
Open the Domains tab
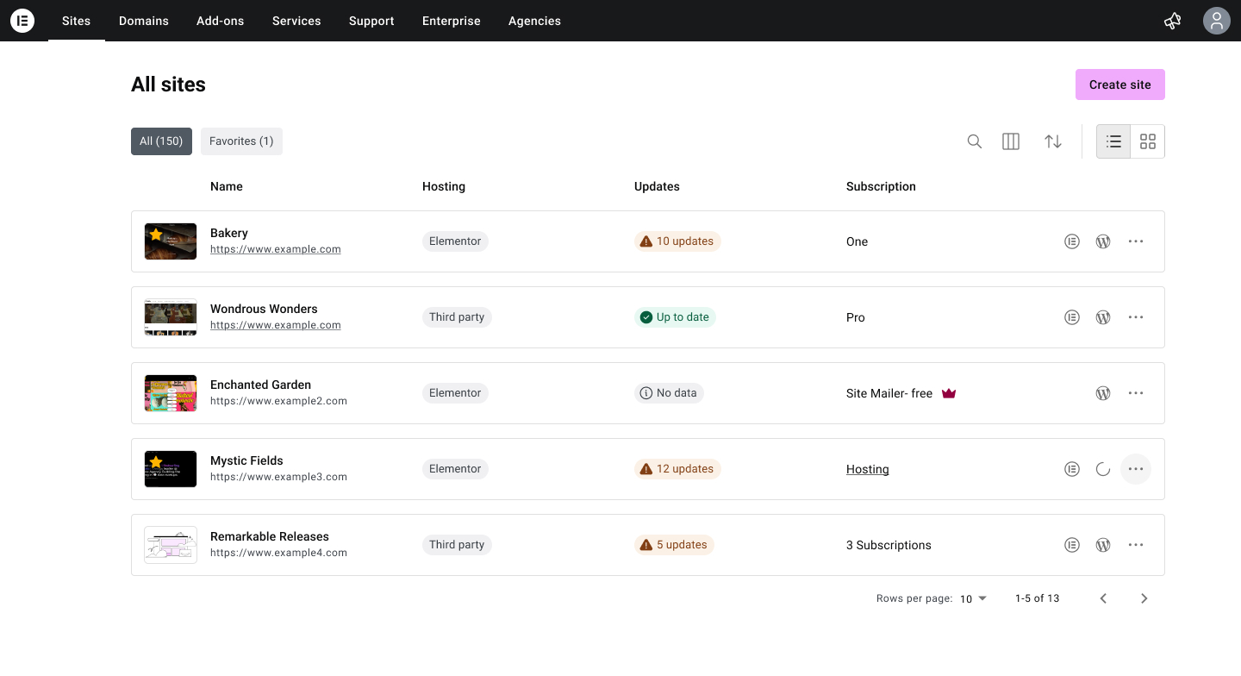[144, 21]
